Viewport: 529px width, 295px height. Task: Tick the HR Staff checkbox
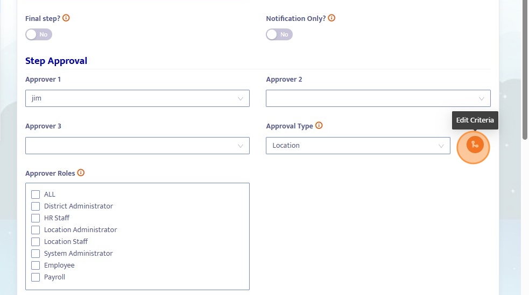pyautogui.click(x=36, y=218)
